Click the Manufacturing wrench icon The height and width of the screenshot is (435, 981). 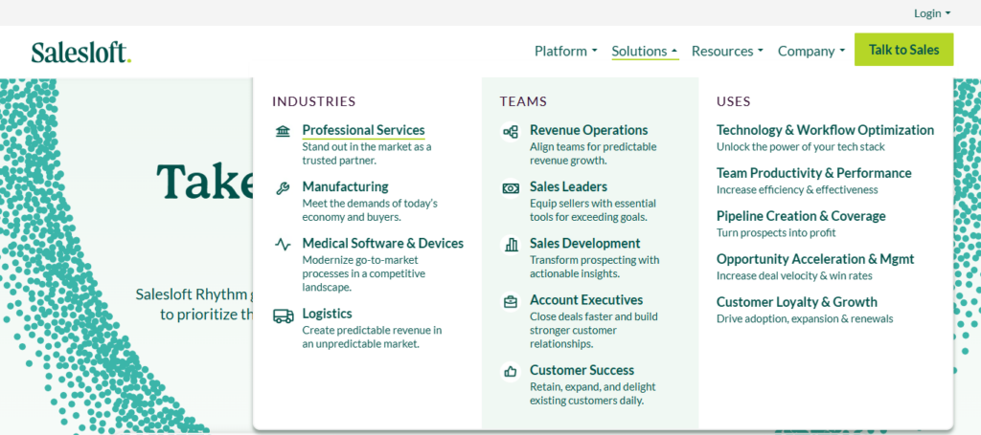click(x=283, y=187)
